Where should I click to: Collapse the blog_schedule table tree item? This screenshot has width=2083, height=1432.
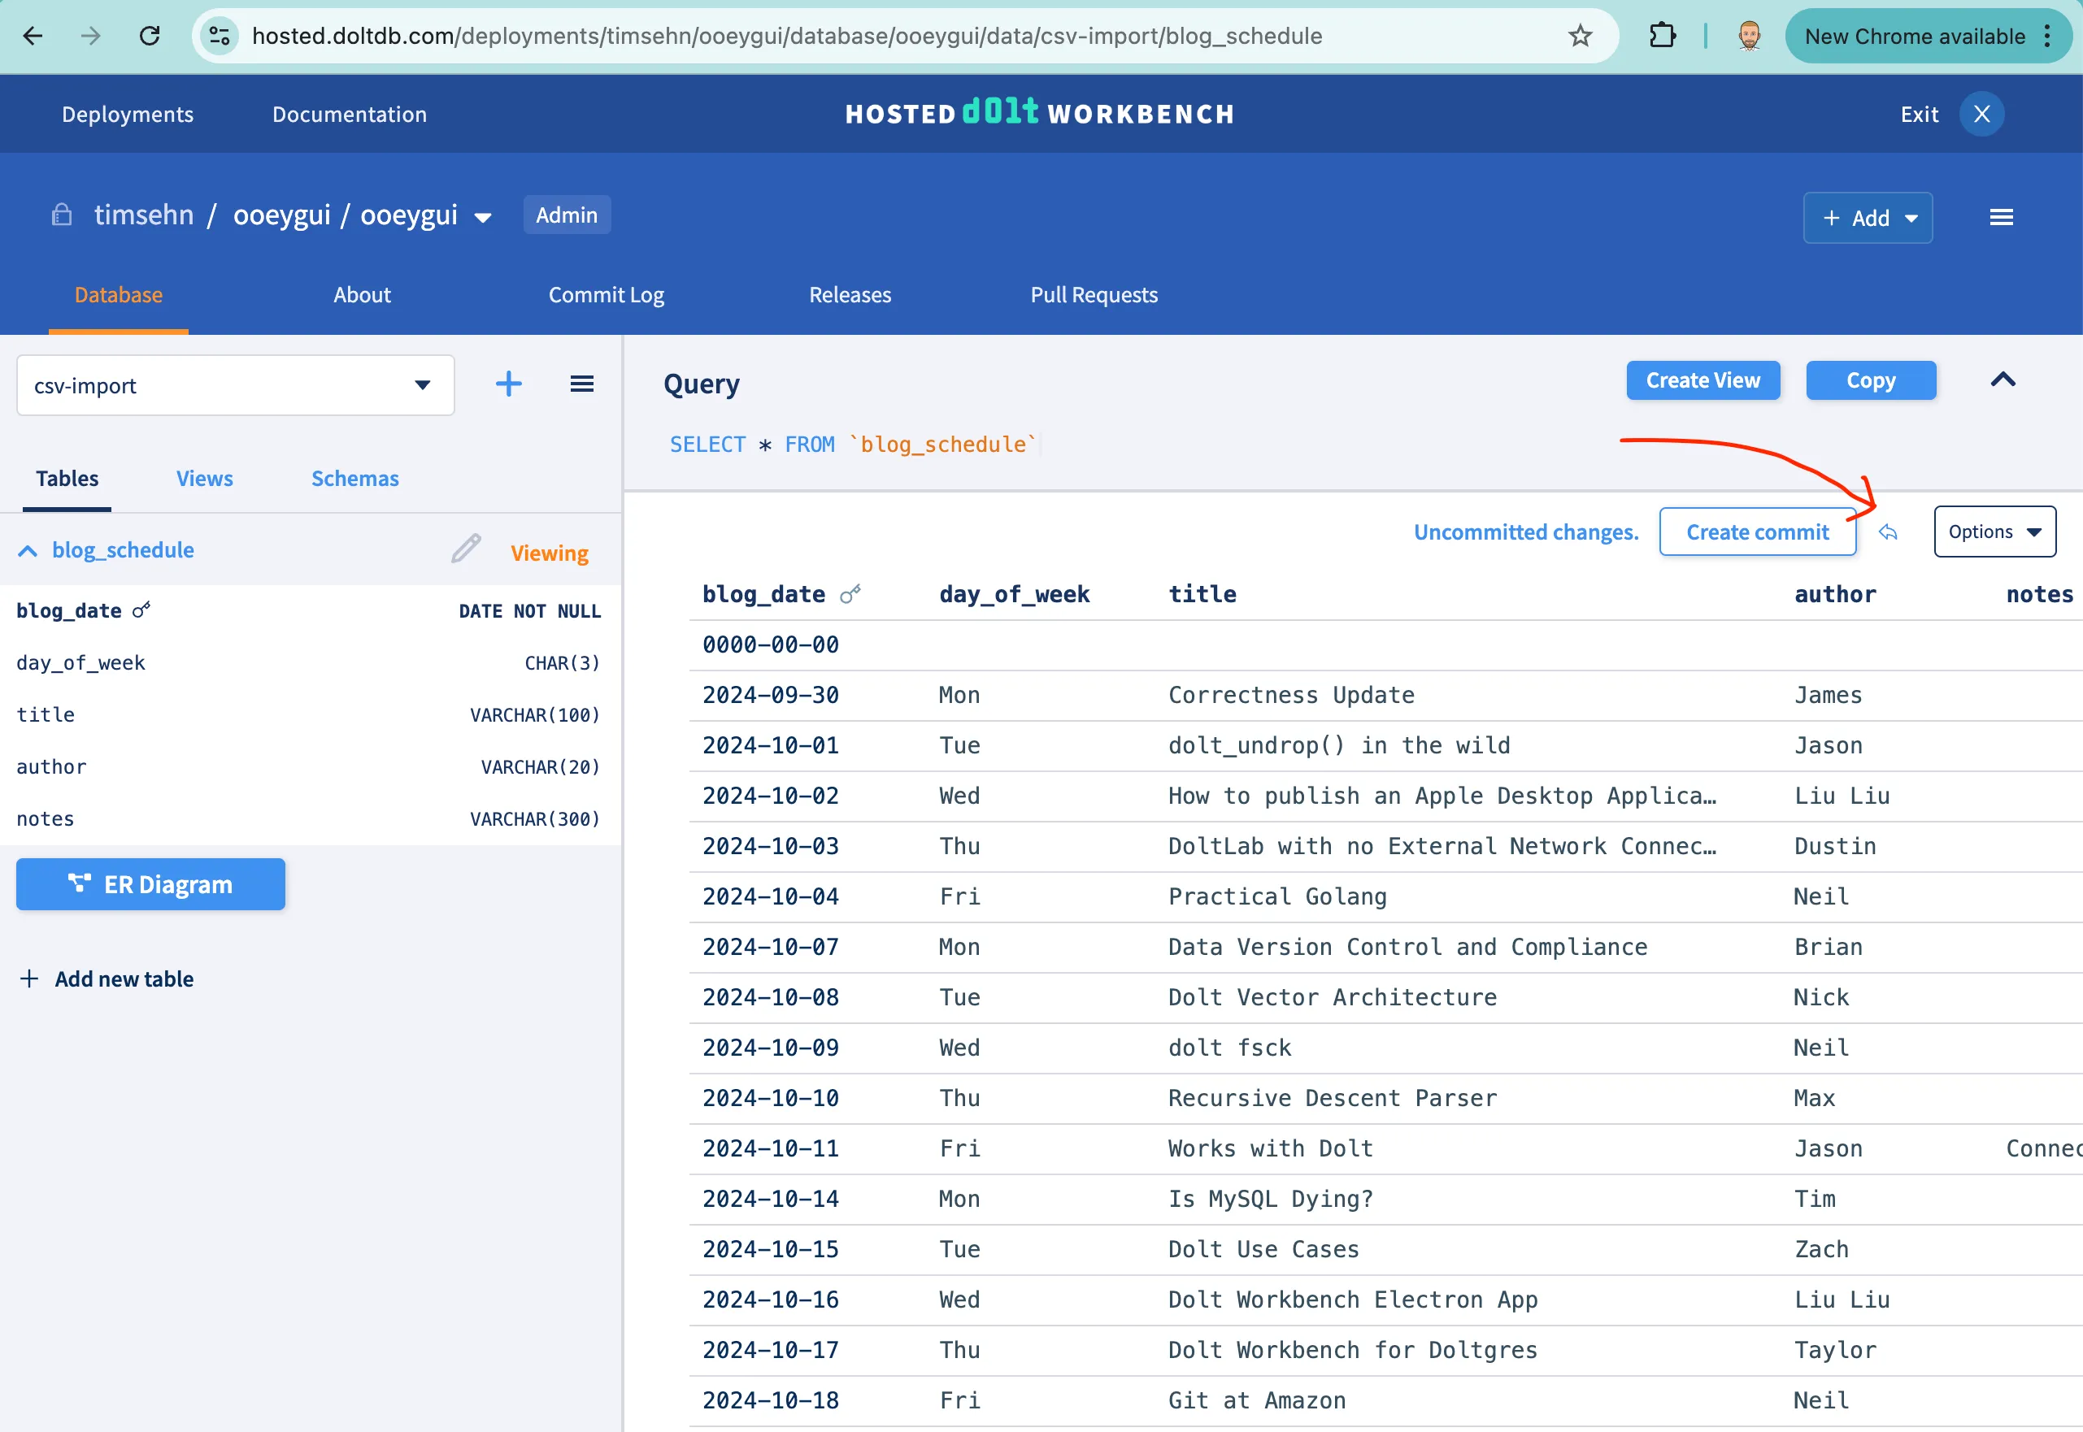tap(28, 550)
